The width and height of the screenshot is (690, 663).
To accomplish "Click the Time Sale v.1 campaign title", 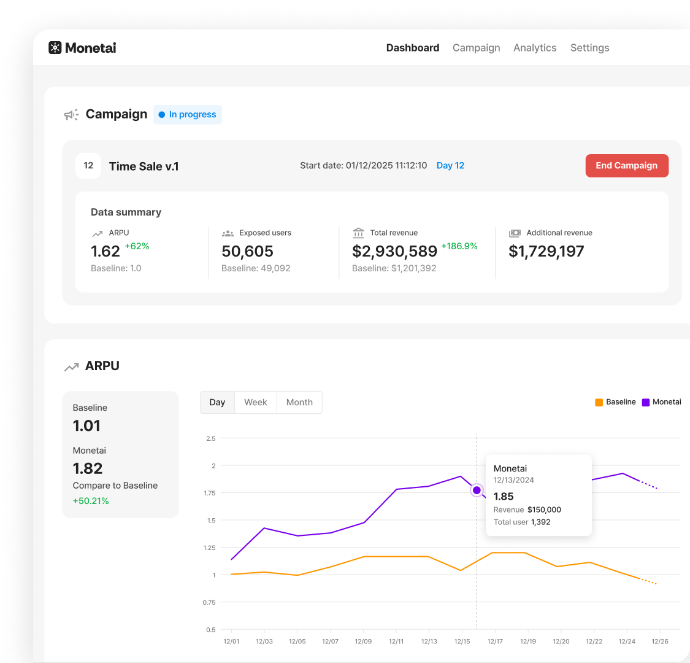I will point(144,166).
